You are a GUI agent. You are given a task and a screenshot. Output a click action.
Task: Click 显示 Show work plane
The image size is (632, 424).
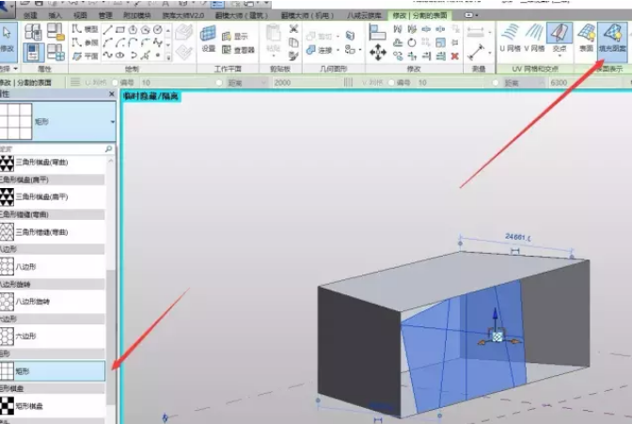point(235,37)
